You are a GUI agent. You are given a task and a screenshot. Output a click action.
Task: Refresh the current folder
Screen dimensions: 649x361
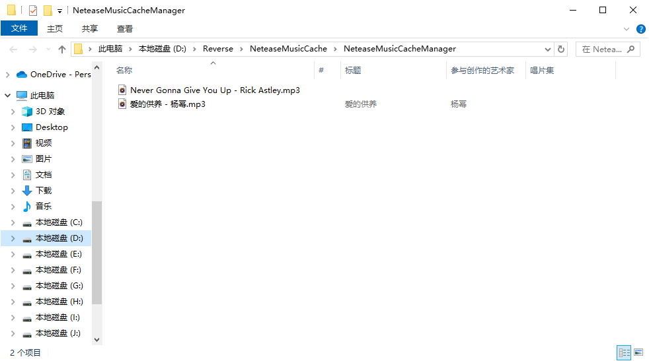click(x=561, y=49)
